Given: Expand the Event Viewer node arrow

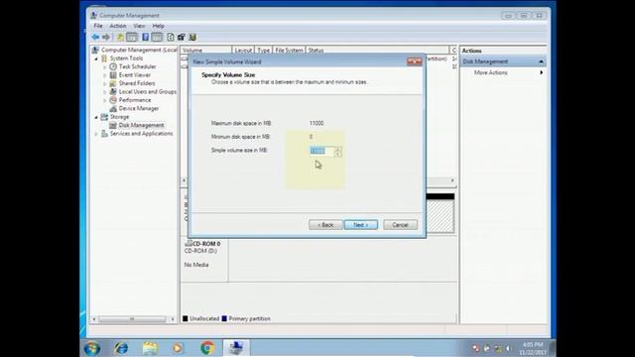Looking at the screenshot, I should tap(105, 75).
